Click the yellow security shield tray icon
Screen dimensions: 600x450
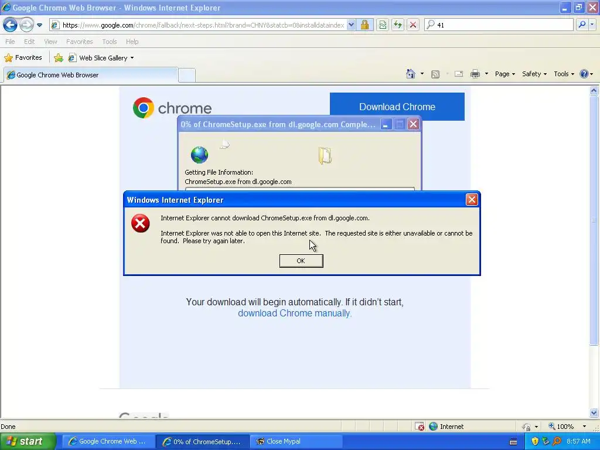(x=535, y=442)
